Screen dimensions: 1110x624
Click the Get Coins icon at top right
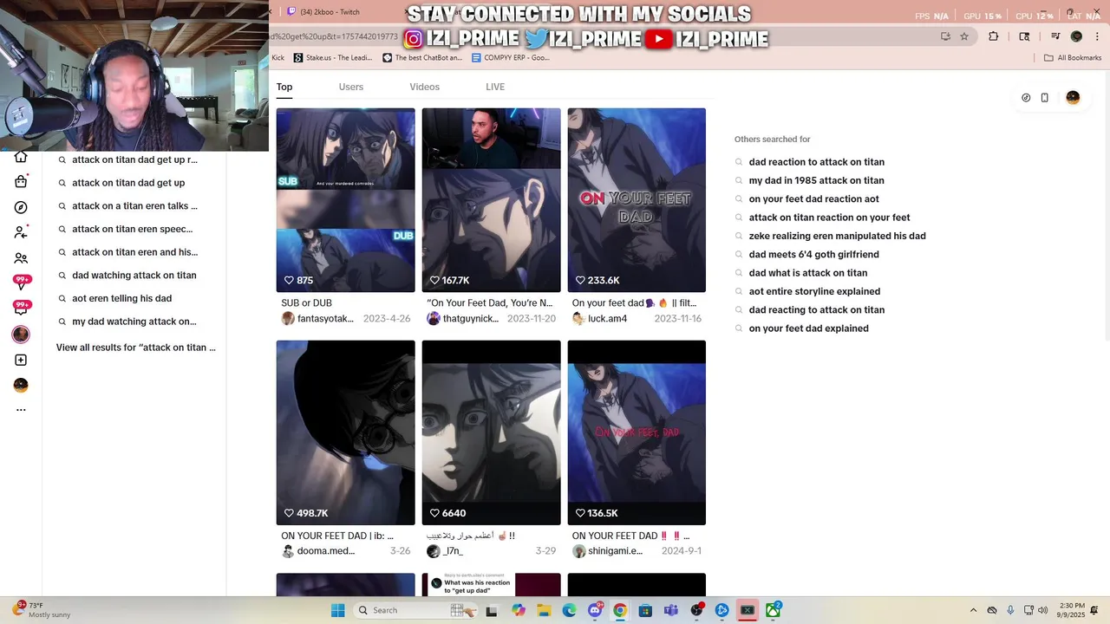coord(1026,98)
